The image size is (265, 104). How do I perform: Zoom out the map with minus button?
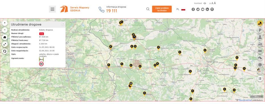tap(5, 30)
